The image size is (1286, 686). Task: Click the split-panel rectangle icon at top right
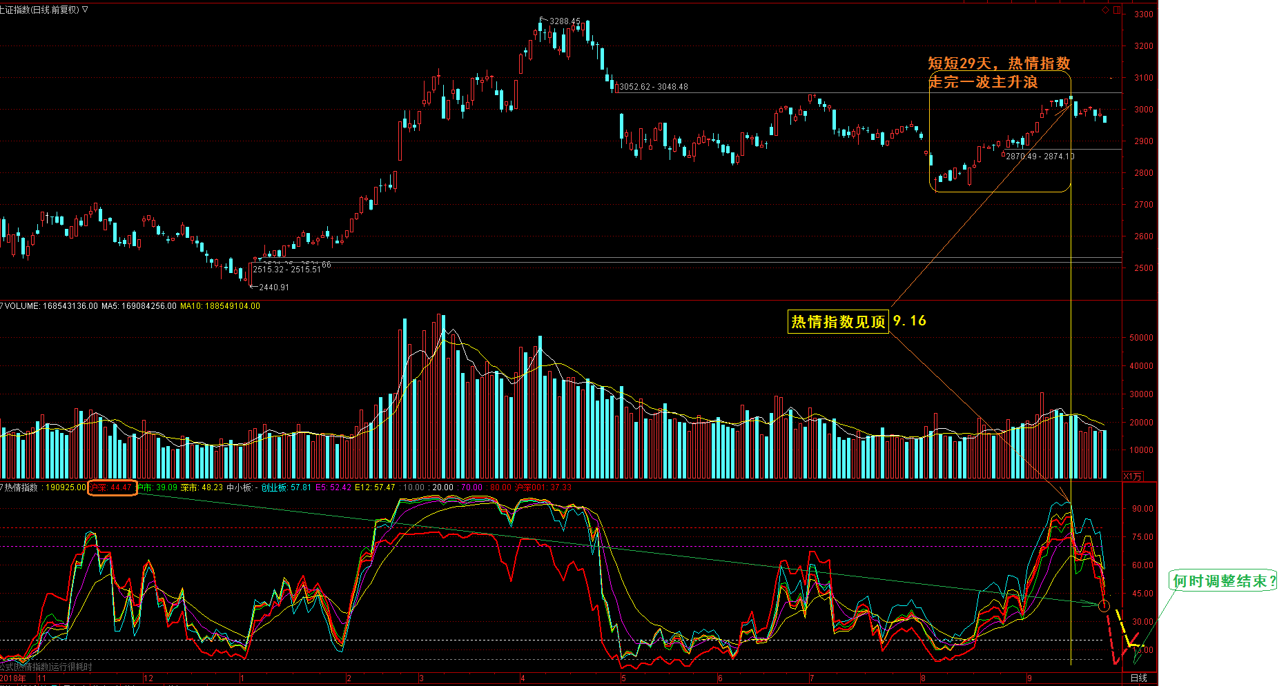1117,10
